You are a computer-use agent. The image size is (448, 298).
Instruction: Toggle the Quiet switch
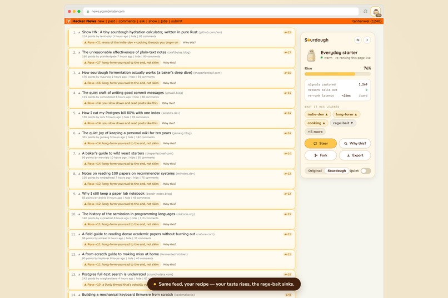tap(366, 171)
